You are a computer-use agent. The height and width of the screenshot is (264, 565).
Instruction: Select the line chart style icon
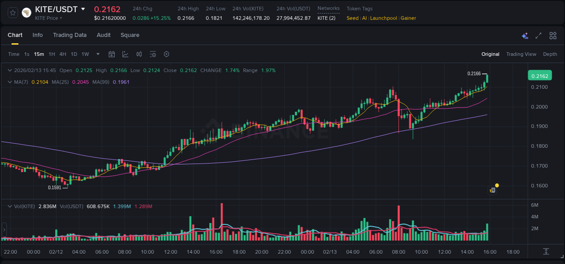pyautogui.click(x=125, y=54)
